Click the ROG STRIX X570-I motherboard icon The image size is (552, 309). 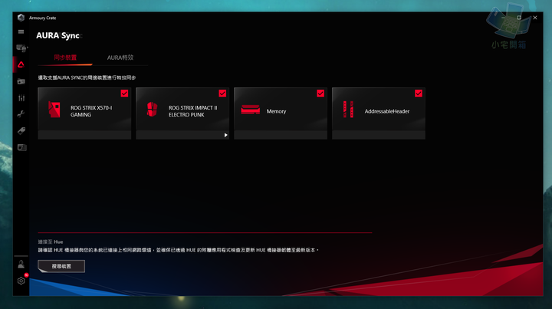coord(54,110)
